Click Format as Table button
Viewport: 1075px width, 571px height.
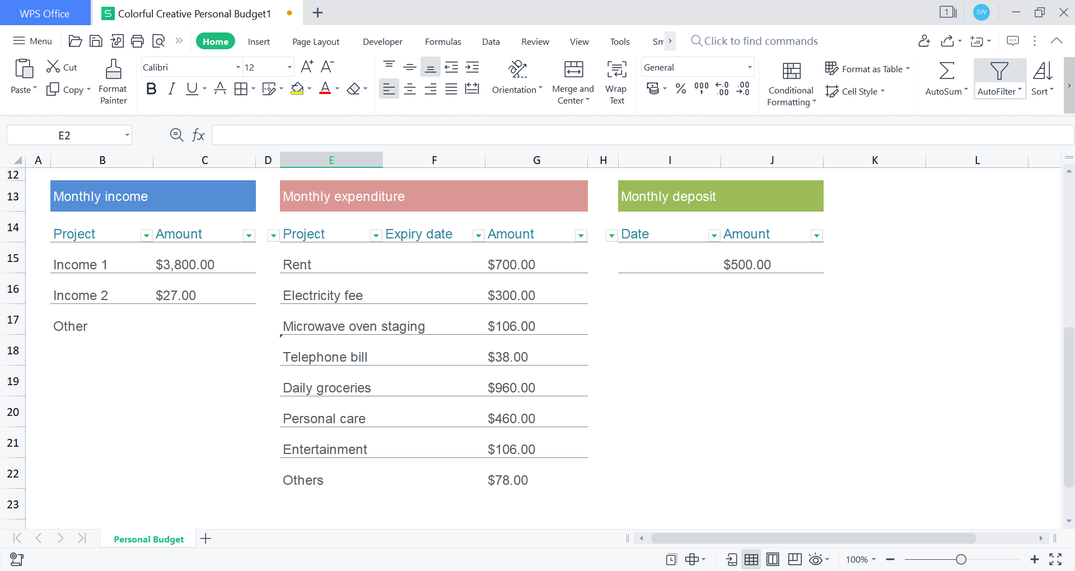tap(867, 69)
